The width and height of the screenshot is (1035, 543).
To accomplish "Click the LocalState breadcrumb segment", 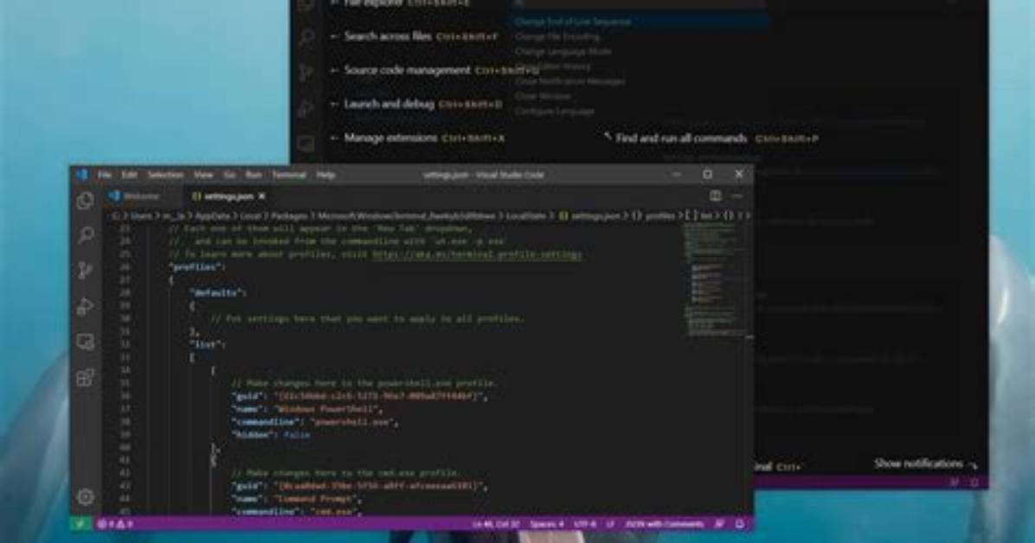I will click(525, 216).
